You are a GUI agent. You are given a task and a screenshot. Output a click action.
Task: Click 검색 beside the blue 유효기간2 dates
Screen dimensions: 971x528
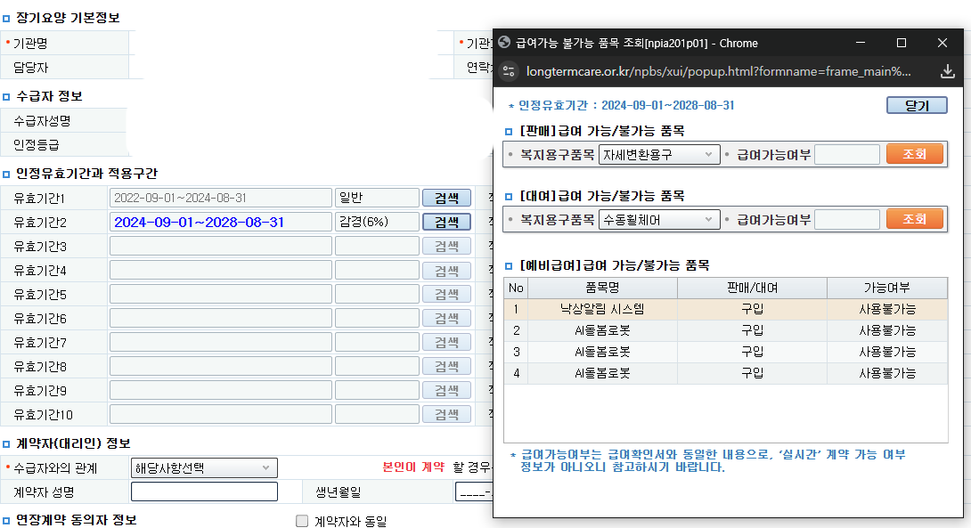tap(446, 222)
